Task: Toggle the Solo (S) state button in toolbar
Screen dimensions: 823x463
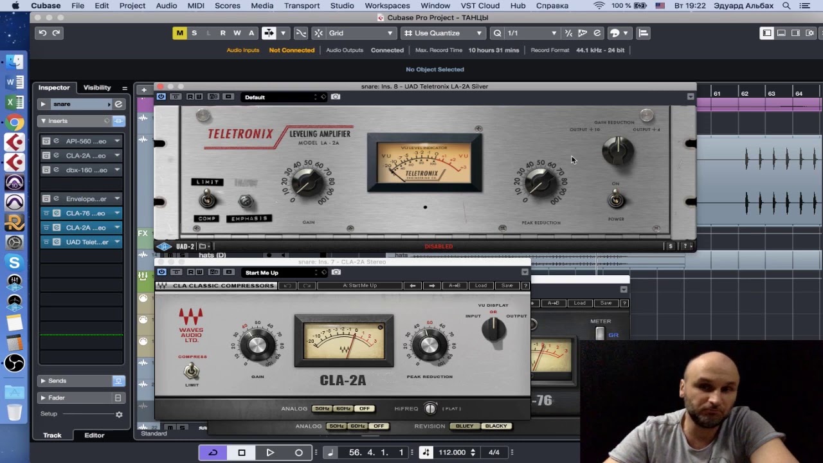Action: 194,33
